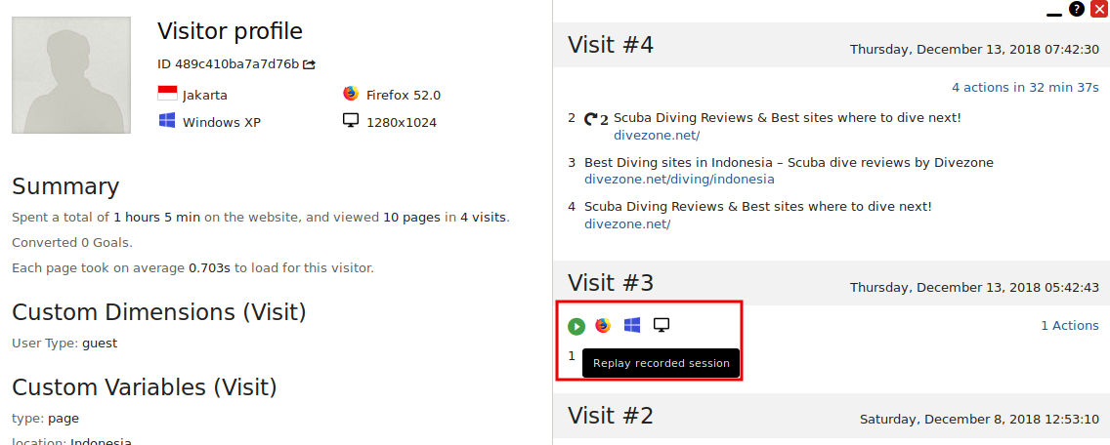Open visitor ID external link icon

310,64
